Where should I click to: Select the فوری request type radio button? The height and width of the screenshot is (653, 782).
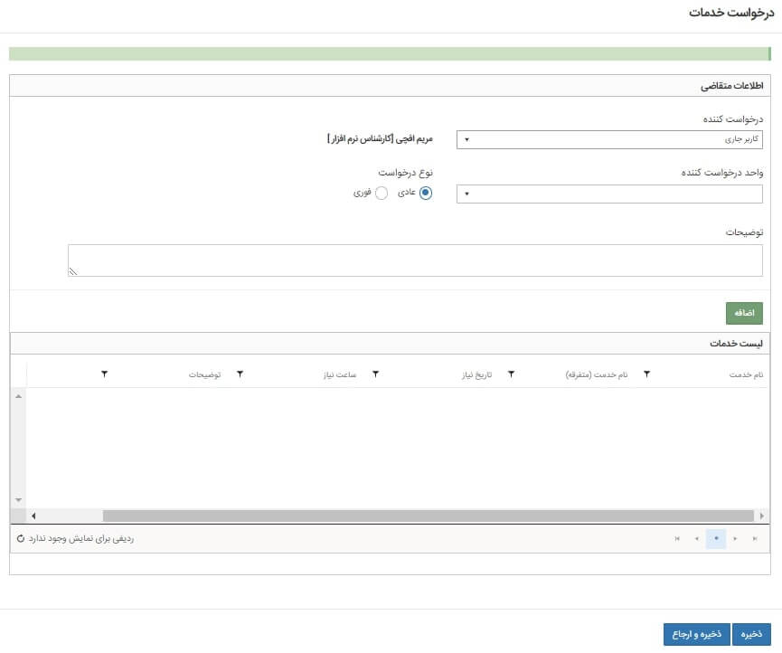[381, 193]
